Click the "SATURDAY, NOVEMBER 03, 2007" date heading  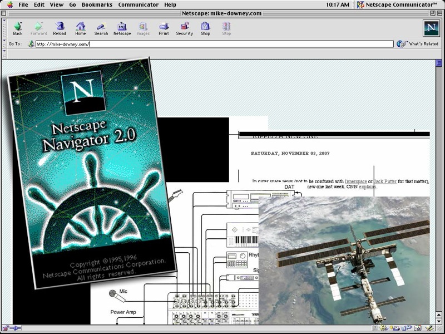(290, 154)
